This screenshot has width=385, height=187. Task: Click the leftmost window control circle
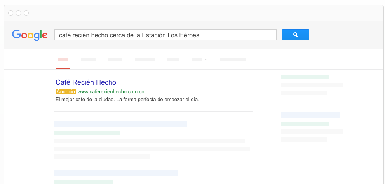pos(10,13)
